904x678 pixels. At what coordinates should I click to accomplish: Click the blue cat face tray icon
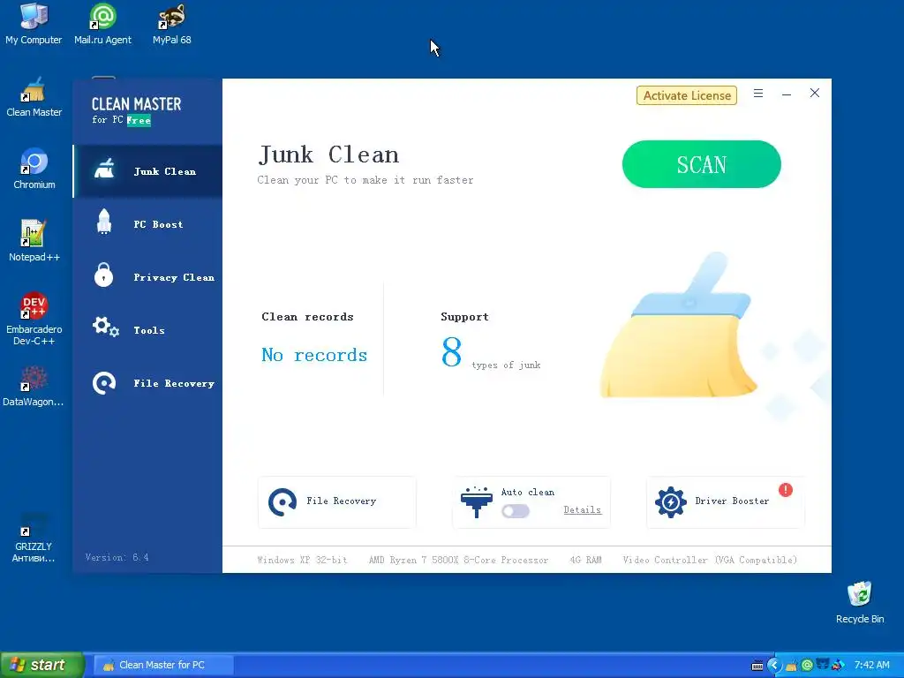click(823, 665)
